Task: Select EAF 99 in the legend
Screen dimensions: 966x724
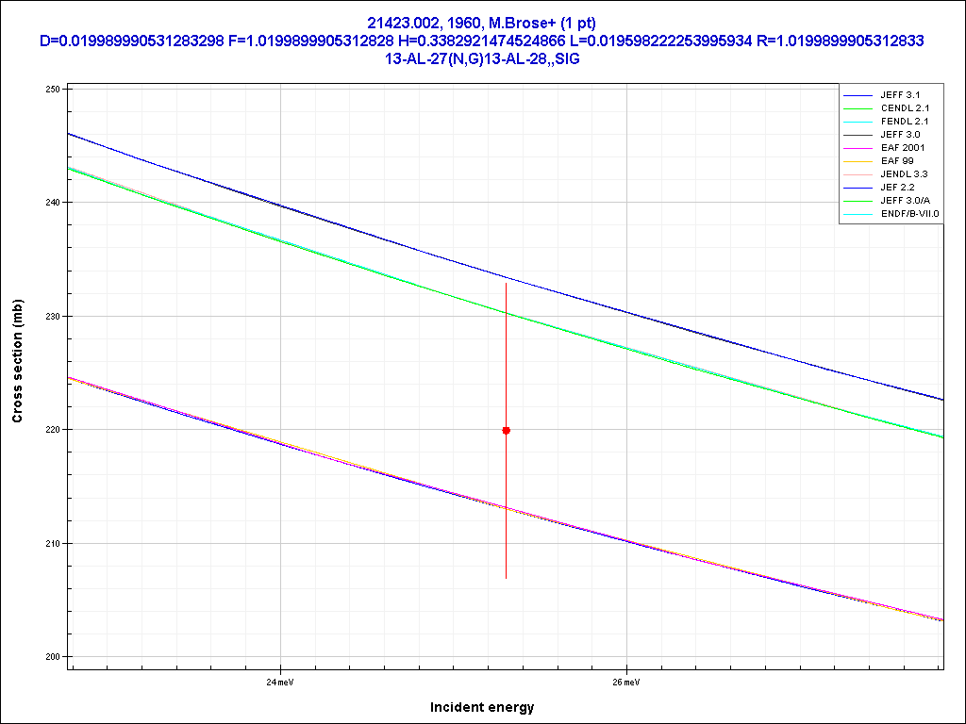Action: 896,161
